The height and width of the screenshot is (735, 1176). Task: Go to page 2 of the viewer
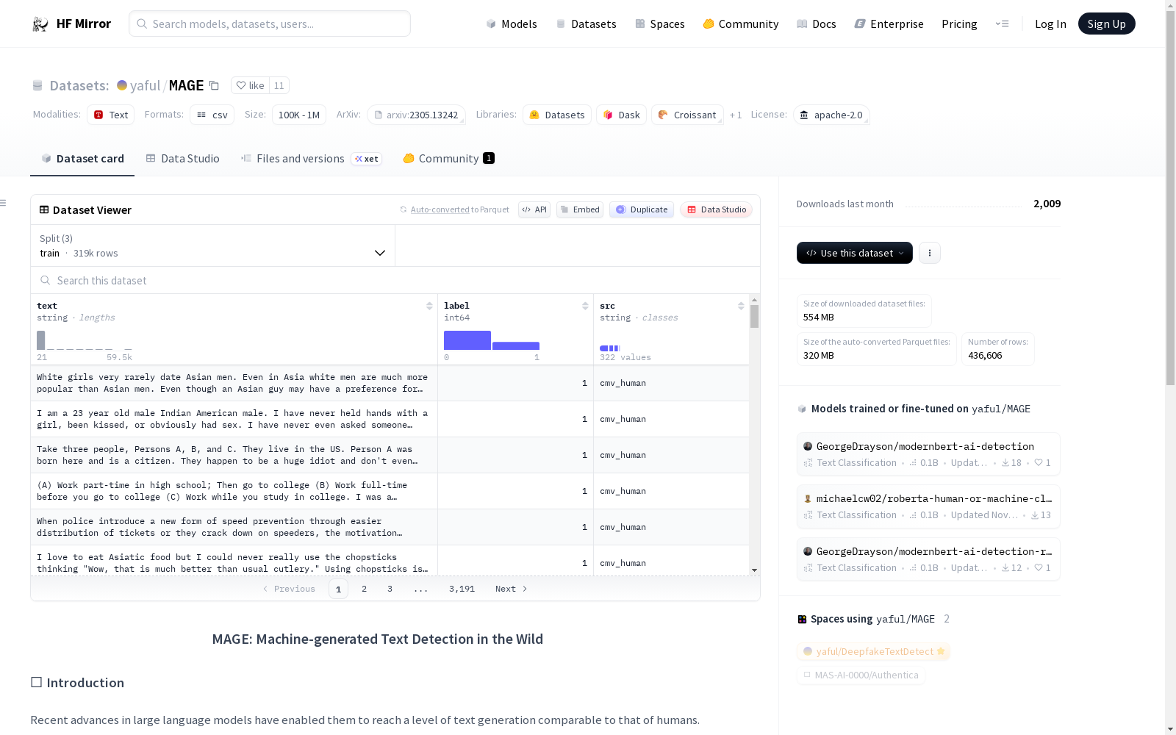click(364, 589)
